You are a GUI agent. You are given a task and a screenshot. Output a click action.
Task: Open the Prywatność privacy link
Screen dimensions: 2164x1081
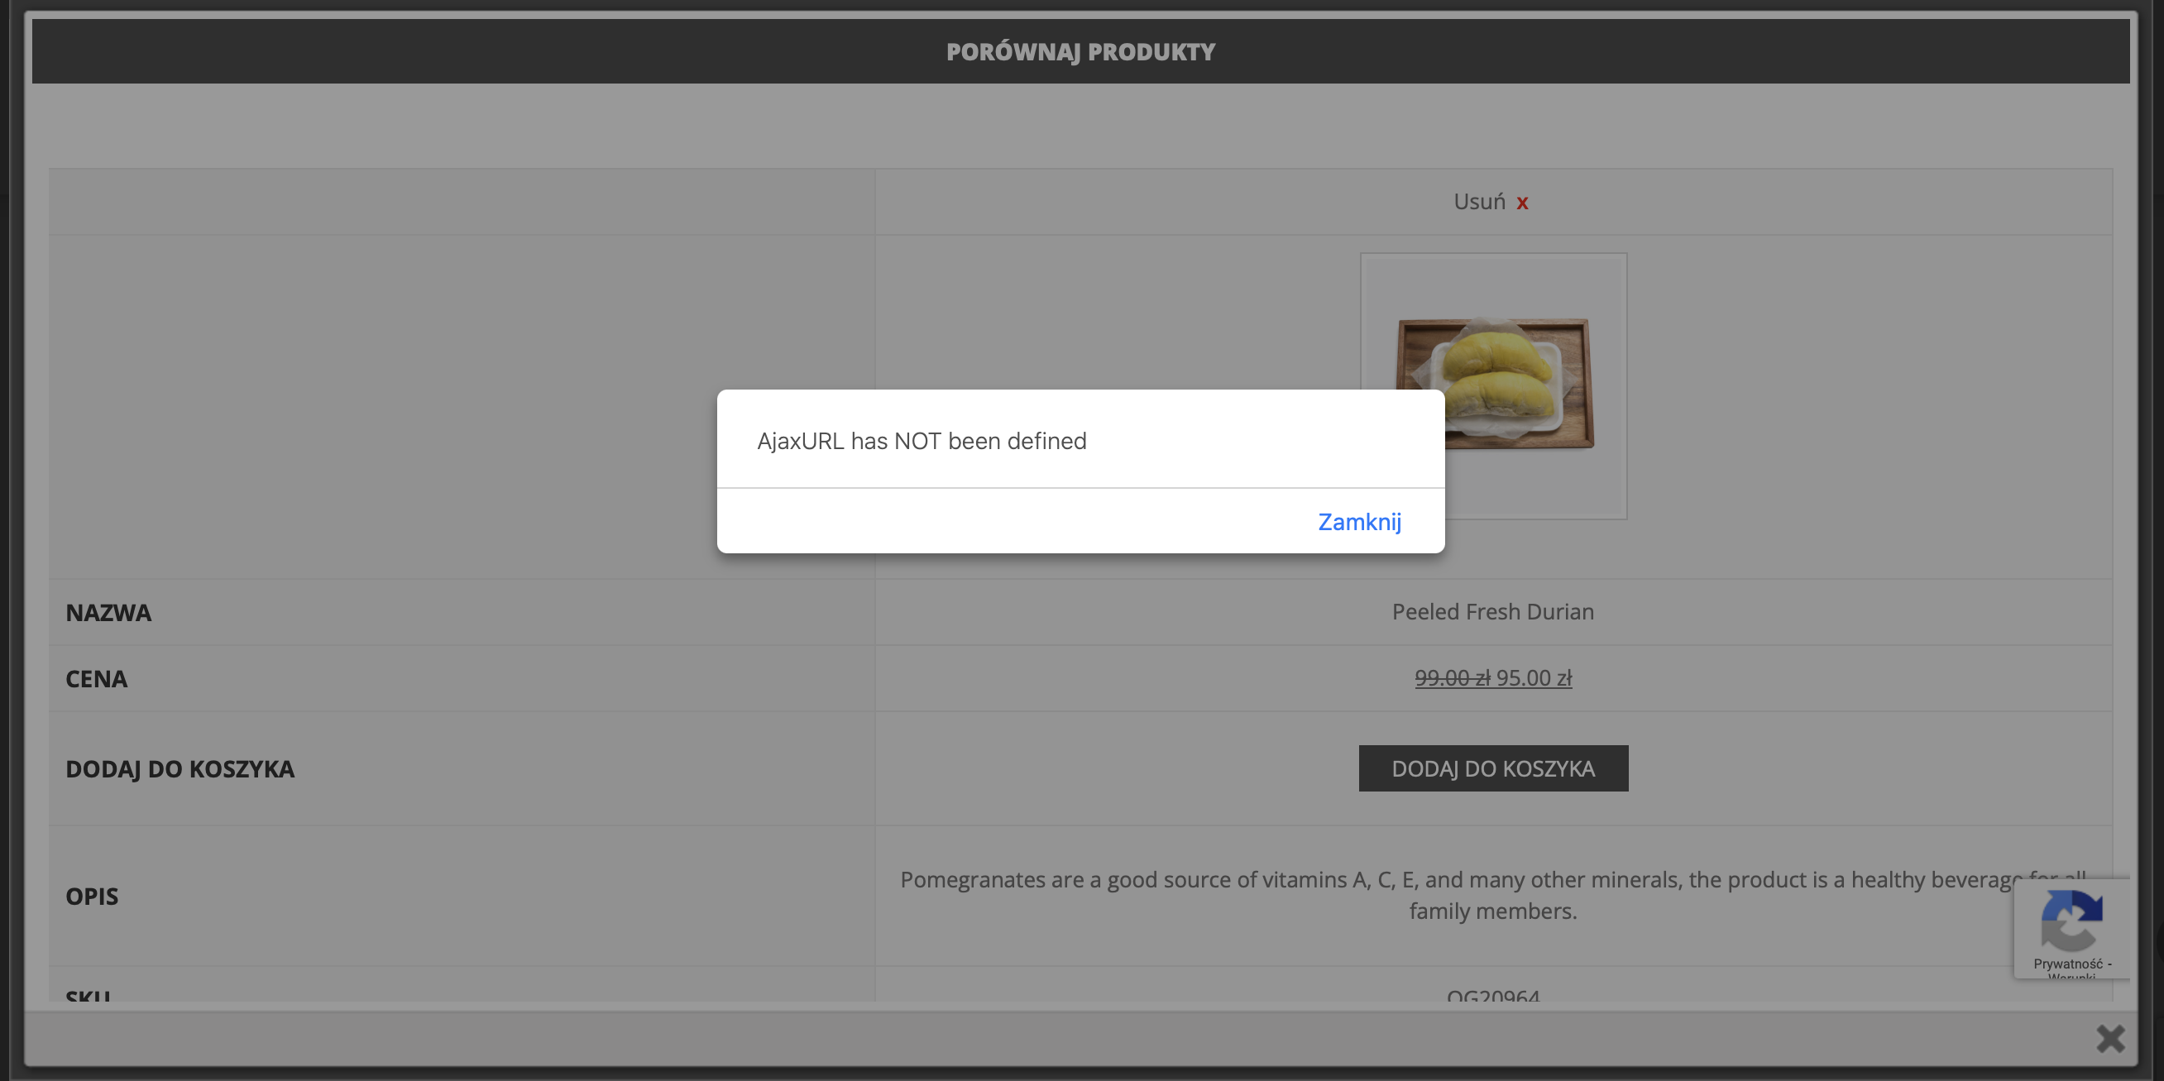click(2067, 964)
